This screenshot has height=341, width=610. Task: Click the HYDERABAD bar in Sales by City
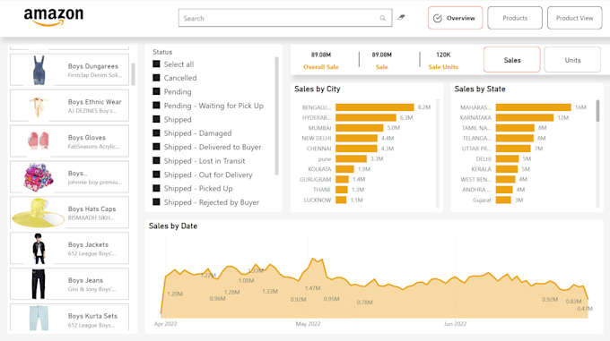366,117
